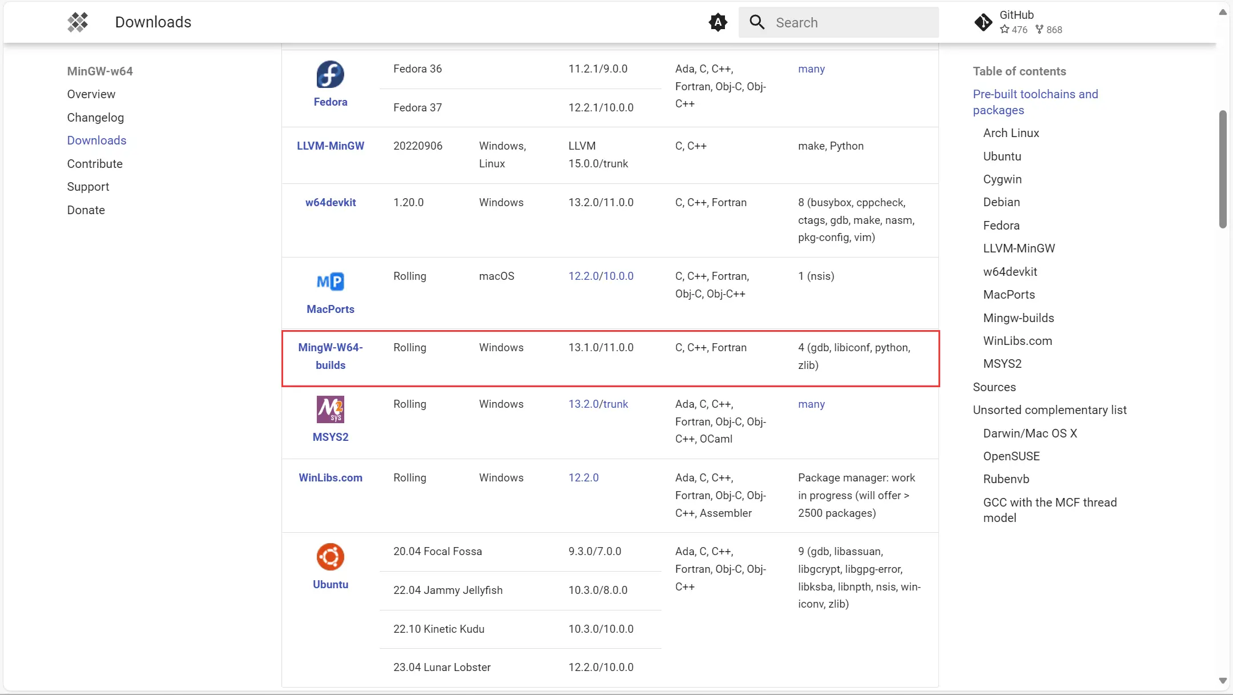The image size is (1233, 695).
Task: Jump to Darwin/Mac OS X entry
Action: coord(1030,433)
